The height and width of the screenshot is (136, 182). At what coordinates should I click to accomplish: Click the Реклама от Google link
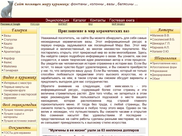(x=10, y=24)
